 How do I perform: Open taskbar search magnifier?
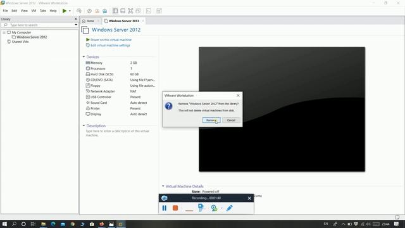pyautogui.click(x=14, y=224)
